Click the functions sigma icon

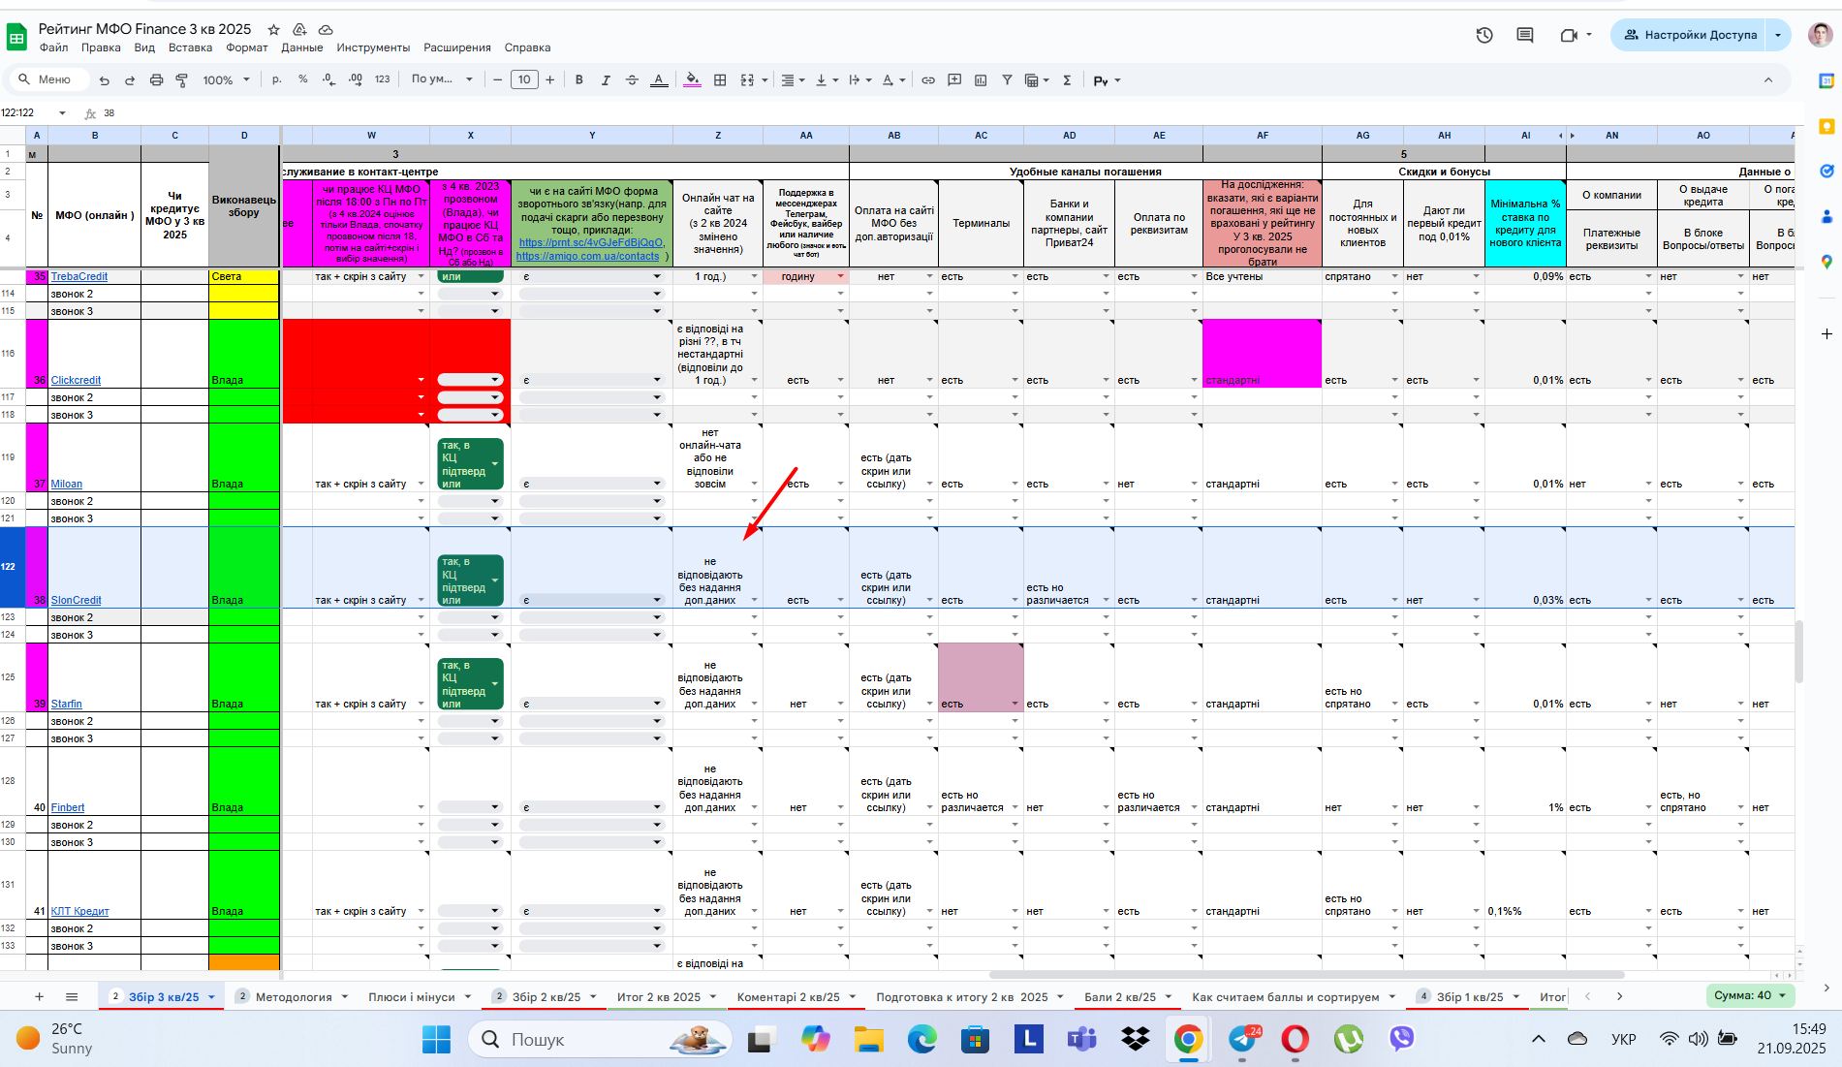coord(1067,80)
